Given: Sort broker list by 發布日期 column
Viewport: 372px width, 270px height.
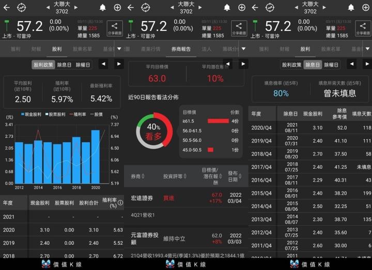Looking at the screenshot, I should click(x=235, y=177).
